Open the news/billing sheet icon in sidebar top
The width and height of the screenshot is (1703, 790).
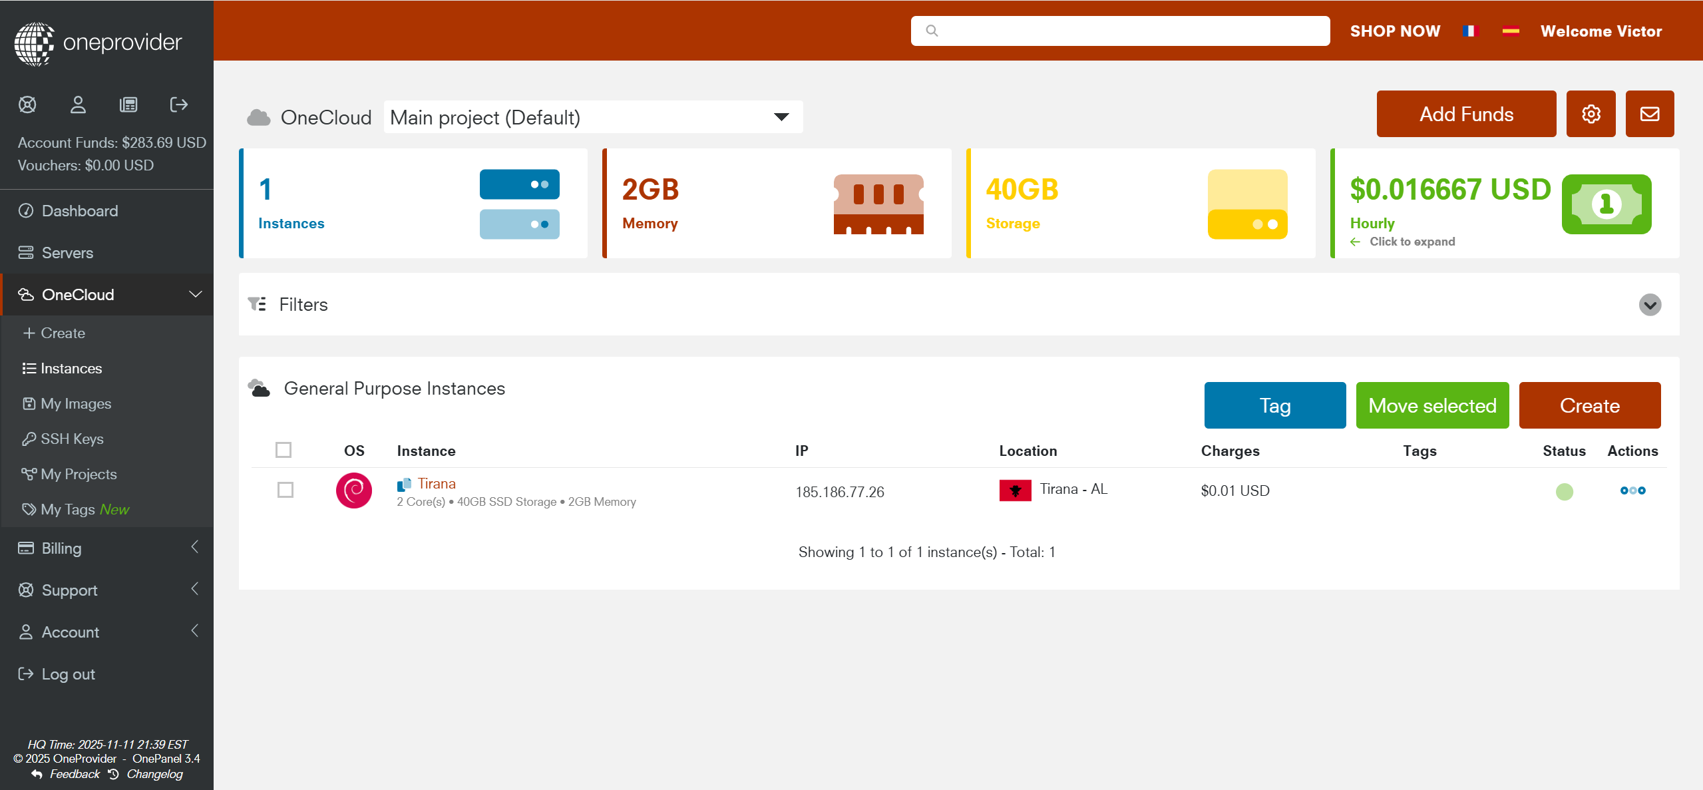point(128,104)
